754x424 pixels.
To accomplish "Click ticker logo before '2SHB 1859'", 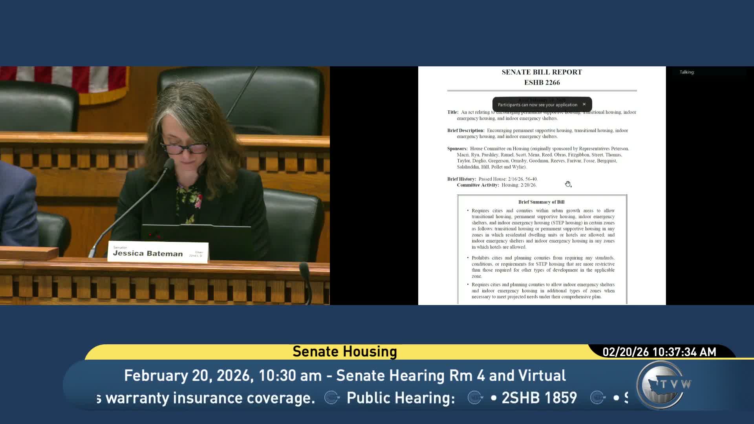I will (475, 398).
